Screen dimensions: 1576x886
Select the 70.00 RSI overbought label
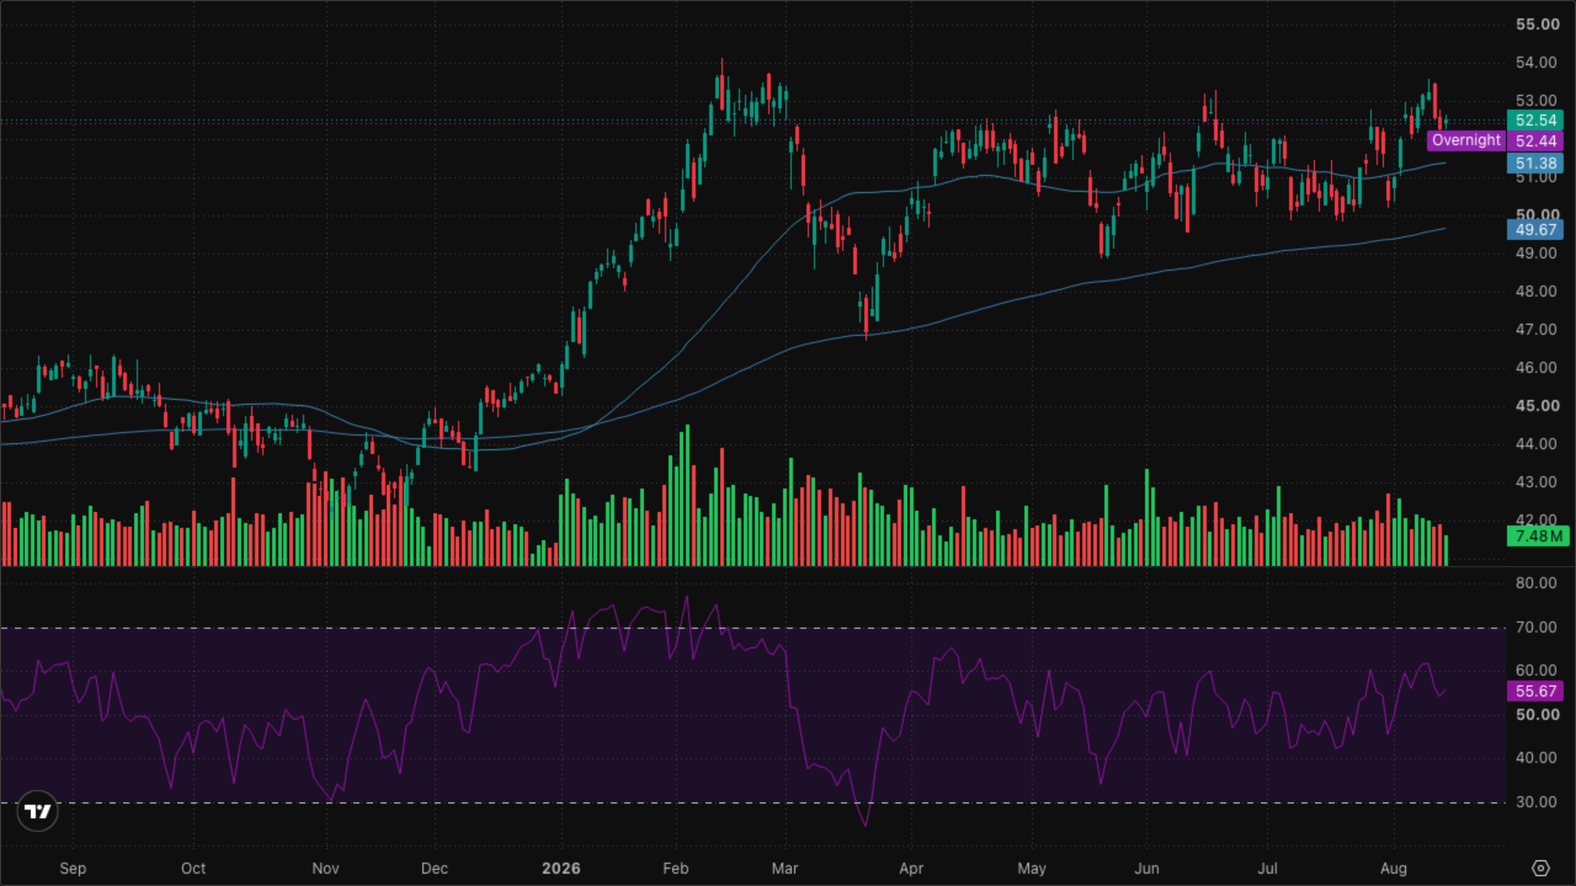1537,627
